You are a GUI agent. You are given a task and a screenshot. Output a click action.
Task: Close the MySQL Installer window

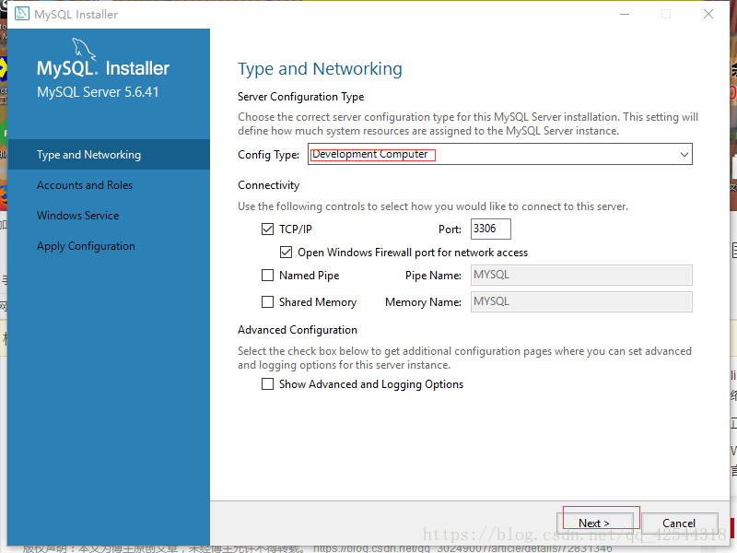tap(708, 14)
